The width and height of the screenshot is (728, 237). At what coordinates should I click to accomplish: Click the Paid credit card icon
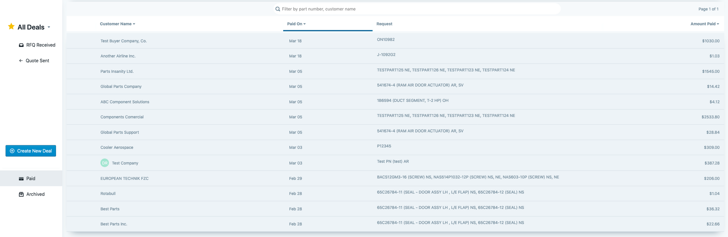pyautogui.click(x=21, y=179)
